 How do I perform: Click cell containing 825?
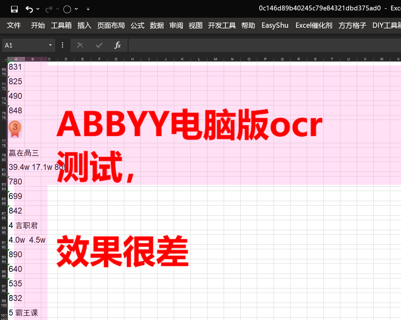coord(16,81)
